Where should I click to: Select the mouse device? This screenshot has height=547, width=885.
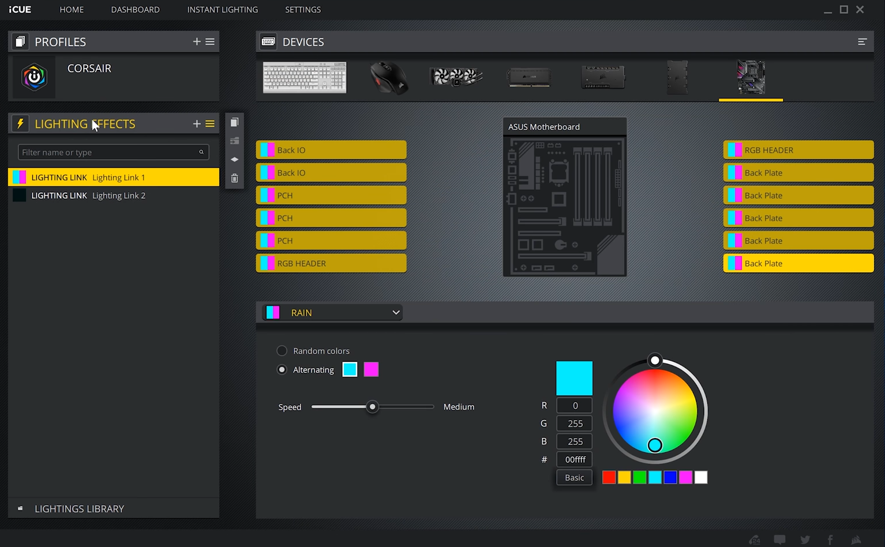tap(389, 77)
